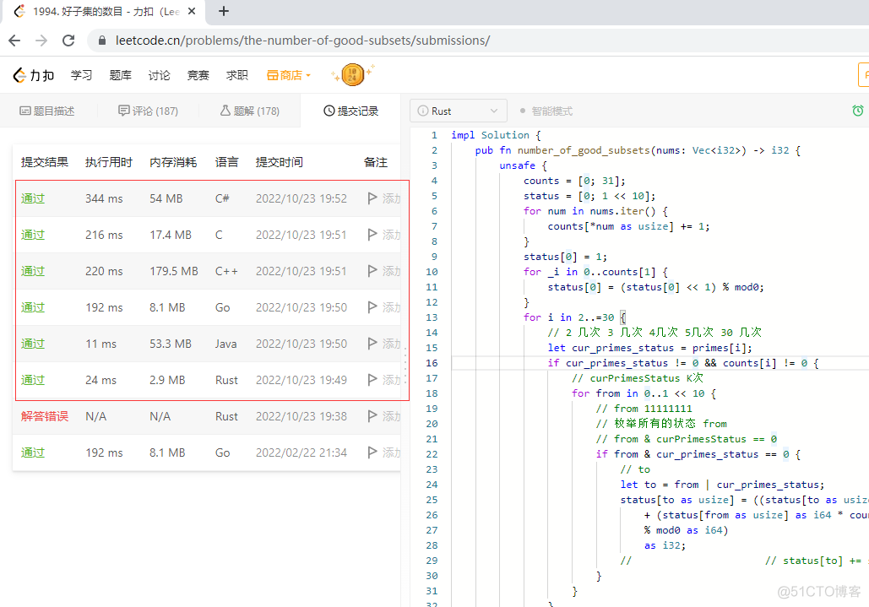Click the 执行用时 column header
The width and height of the screenshot is (869, 607).
pos(109,162)
